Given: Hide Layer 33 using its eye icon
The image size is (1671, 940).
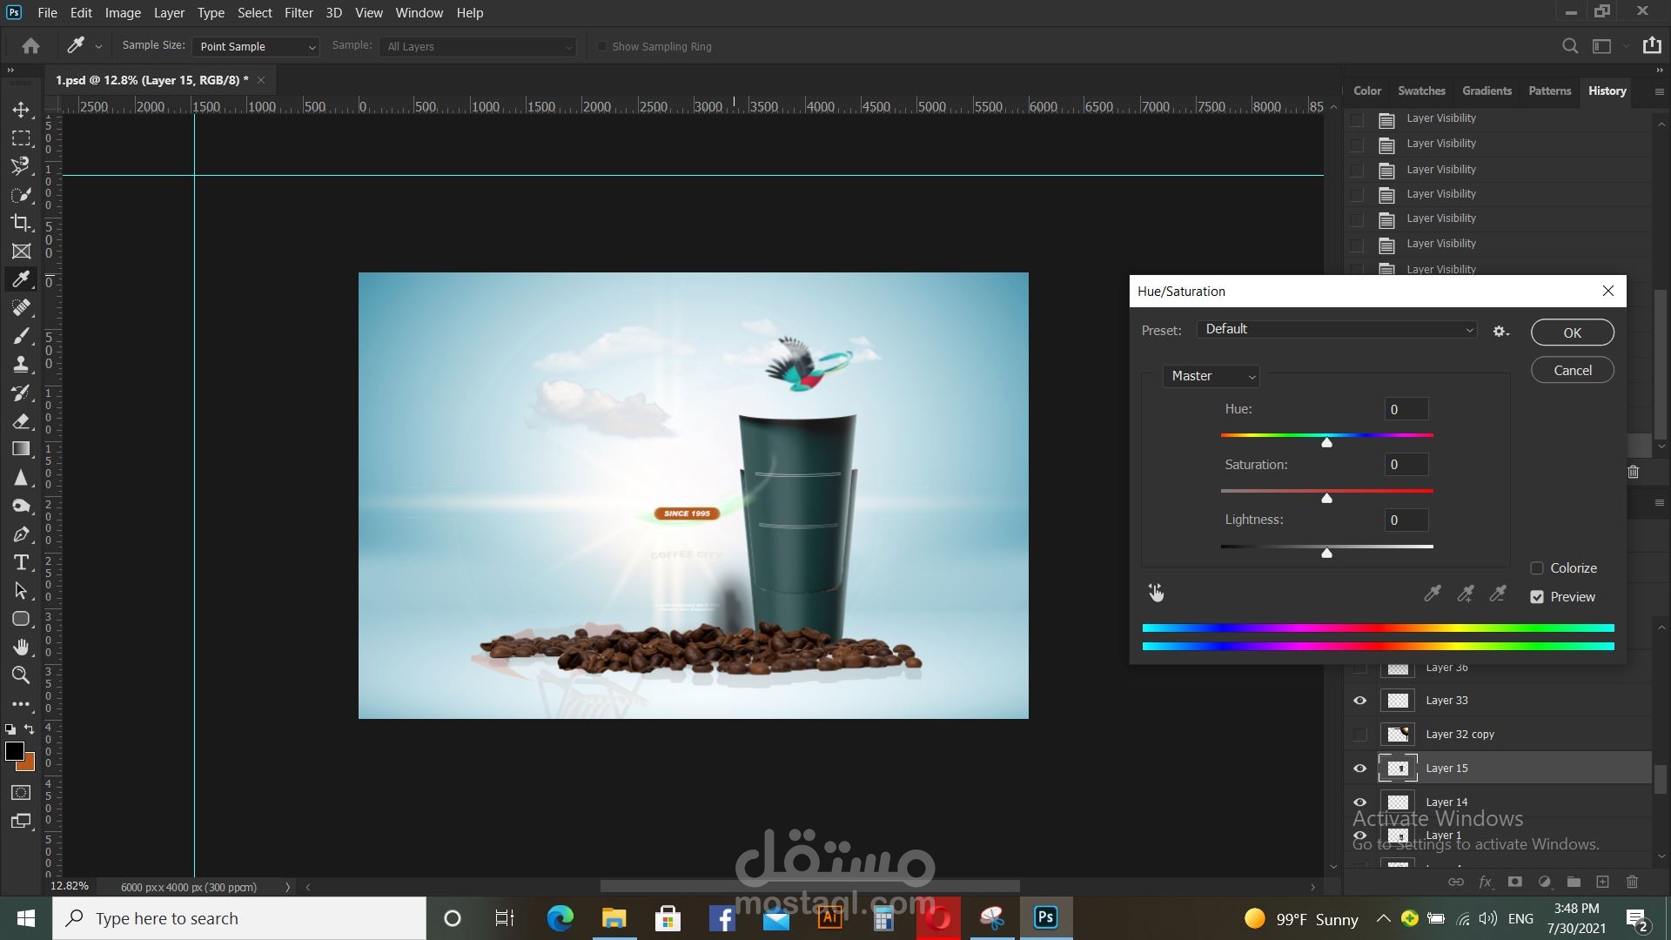Looking at the screenshot, I should (x=1359, y=701).
